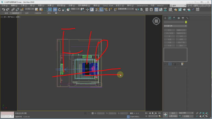
Task: Open the named selection sets dropdown
Action: pyautogui.click(x=126, y=9)
